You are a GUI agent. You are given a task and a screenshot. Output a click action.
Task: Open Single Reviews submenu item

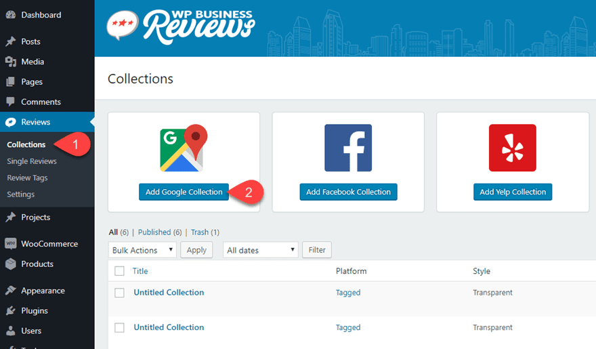click(32, 161)
